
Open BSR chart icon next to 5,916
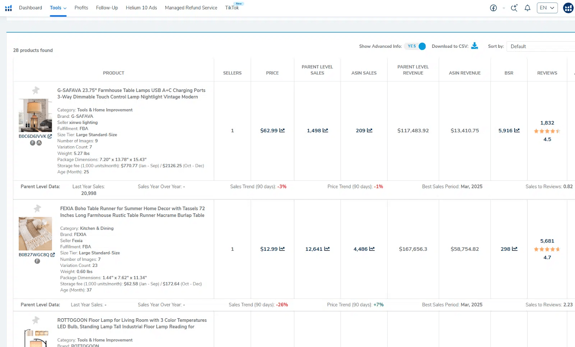pyautogui.click(x=517, y=130)
